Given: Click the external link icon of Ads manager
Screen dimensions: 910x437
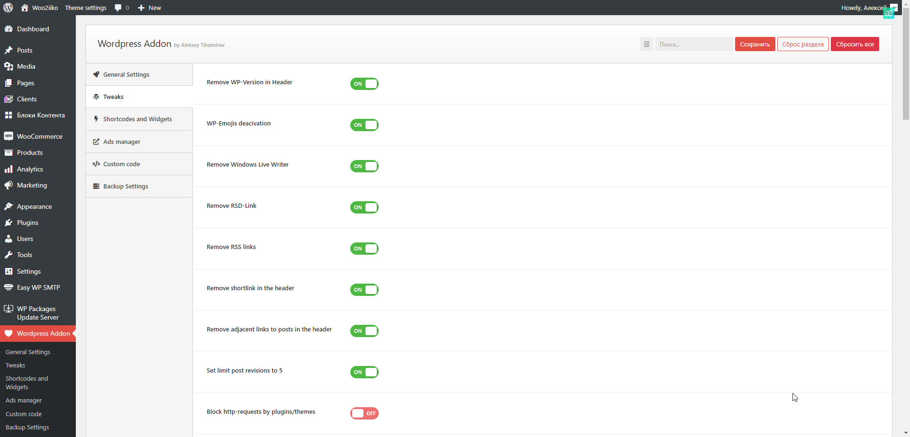Looking at the screenshot, I should (x=96, y=142).
